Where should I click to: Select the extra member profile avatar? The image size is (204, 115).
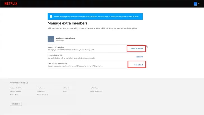point(51,39)
